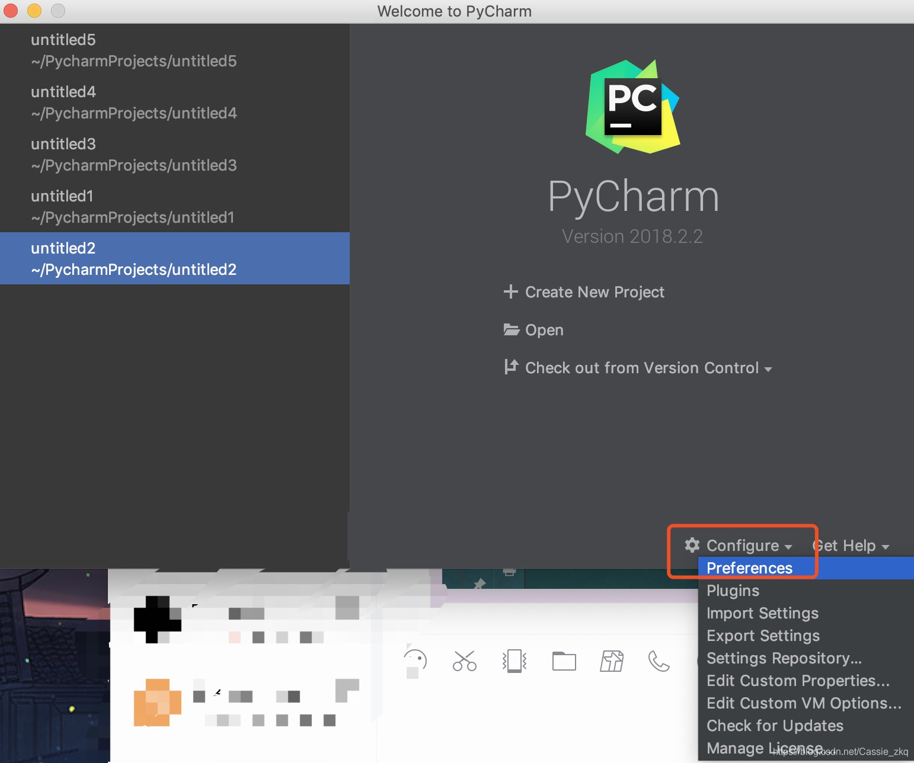Click the vibrating phone icon below

[514, 661]
